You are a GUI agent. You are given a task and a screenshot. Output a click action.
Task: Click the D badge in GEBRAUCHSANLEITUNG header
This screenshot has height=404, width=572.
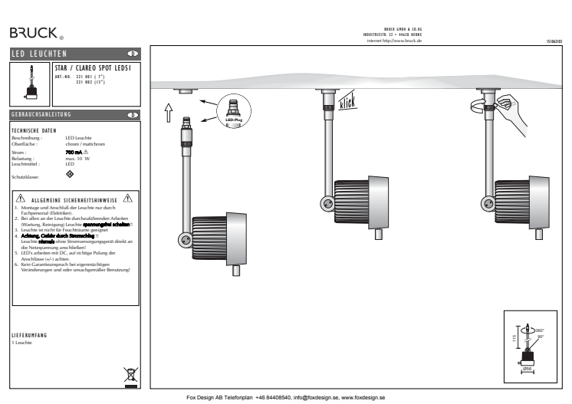pos(133,115)
